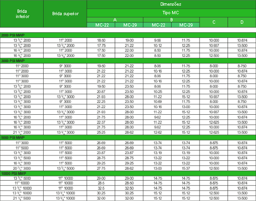Click the "B" dimension header
The image size is (256, 201).
(x=172, y=20)
